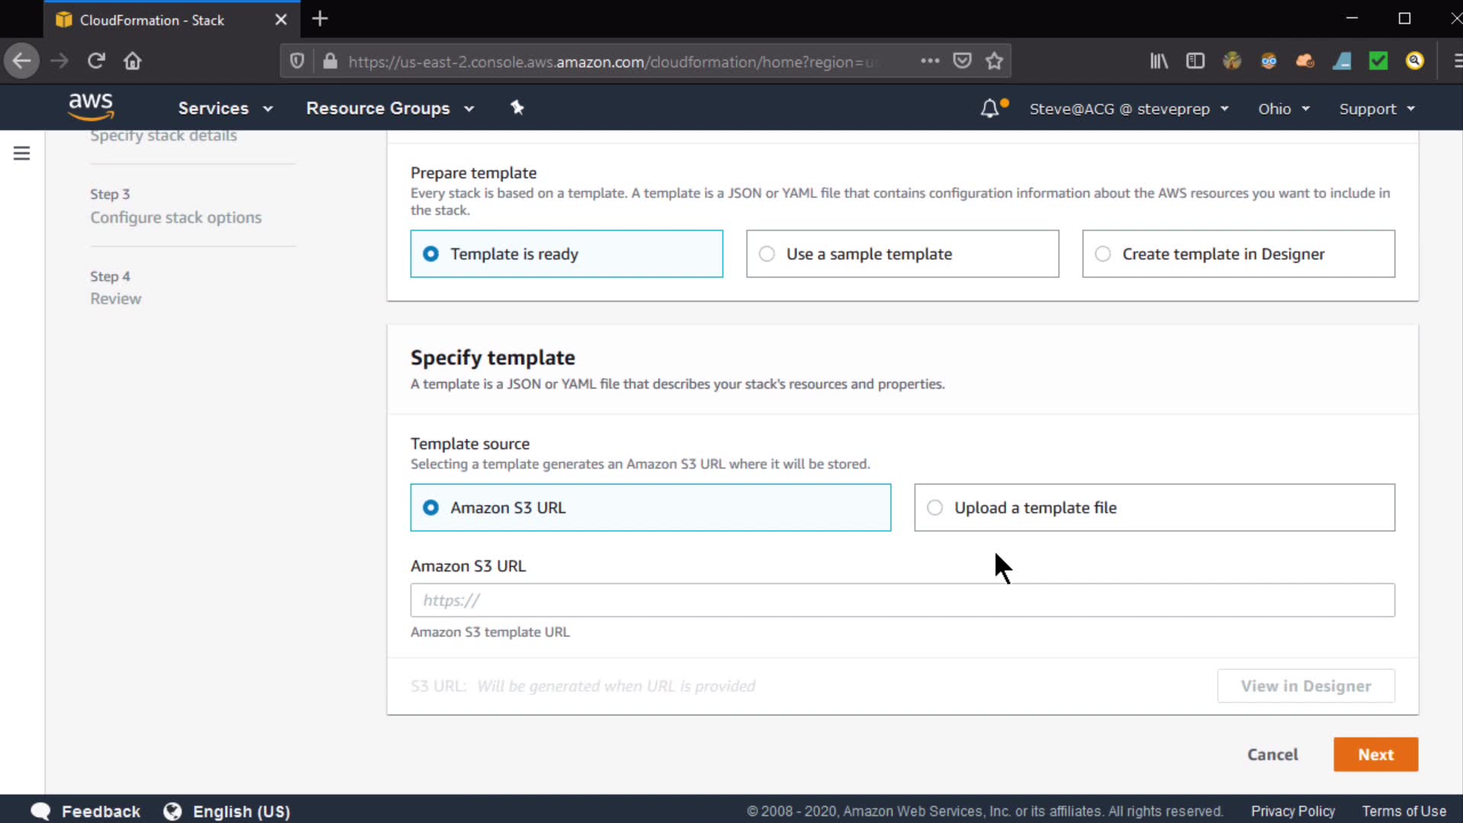Click the Feedback speech bubble icon
1463x823 pixels.
coord(40,811)
